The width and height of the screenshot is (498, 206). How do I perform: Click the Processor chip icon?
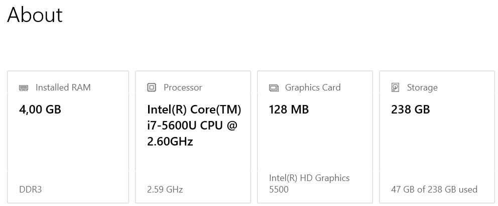click(x=152, y=87)
